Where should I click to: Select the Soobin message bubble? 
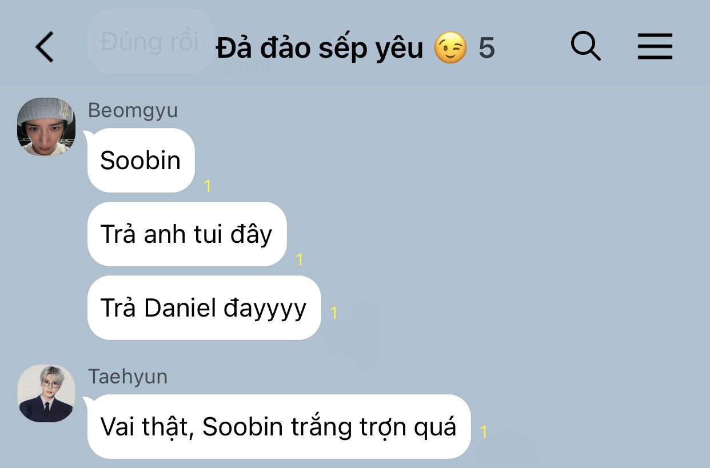[141, 161]
